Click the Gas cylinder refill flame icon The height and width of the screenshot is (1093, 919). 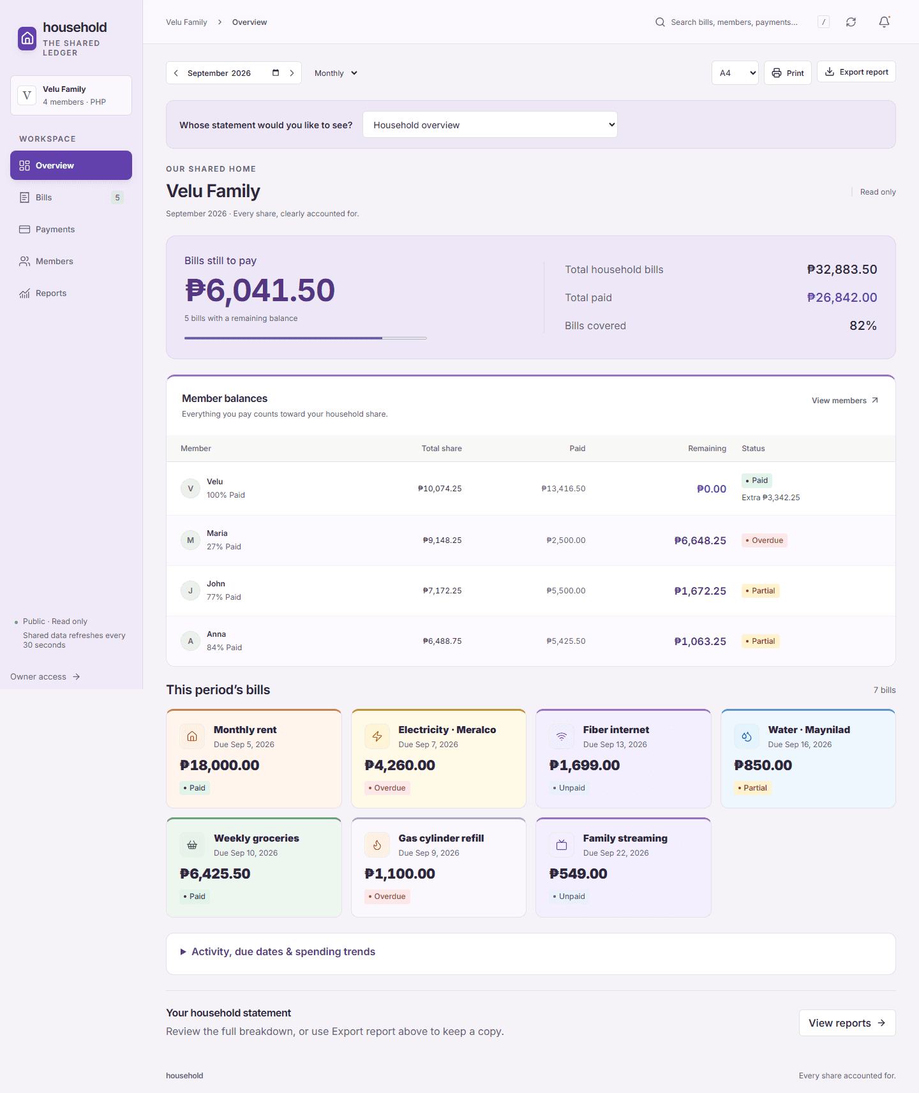pyautogui.click(x=377, y=845)
